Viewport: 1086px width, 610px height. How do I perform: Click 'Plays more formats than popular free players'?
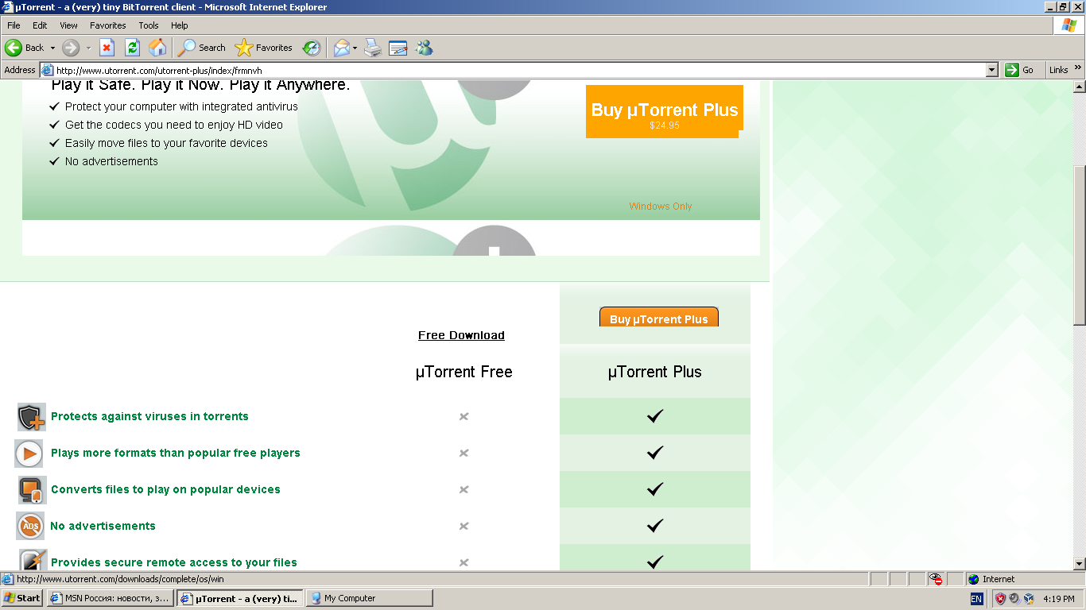point(176,453)
